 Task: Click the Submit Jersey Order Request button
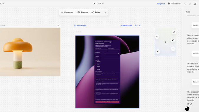click(107, 102)
